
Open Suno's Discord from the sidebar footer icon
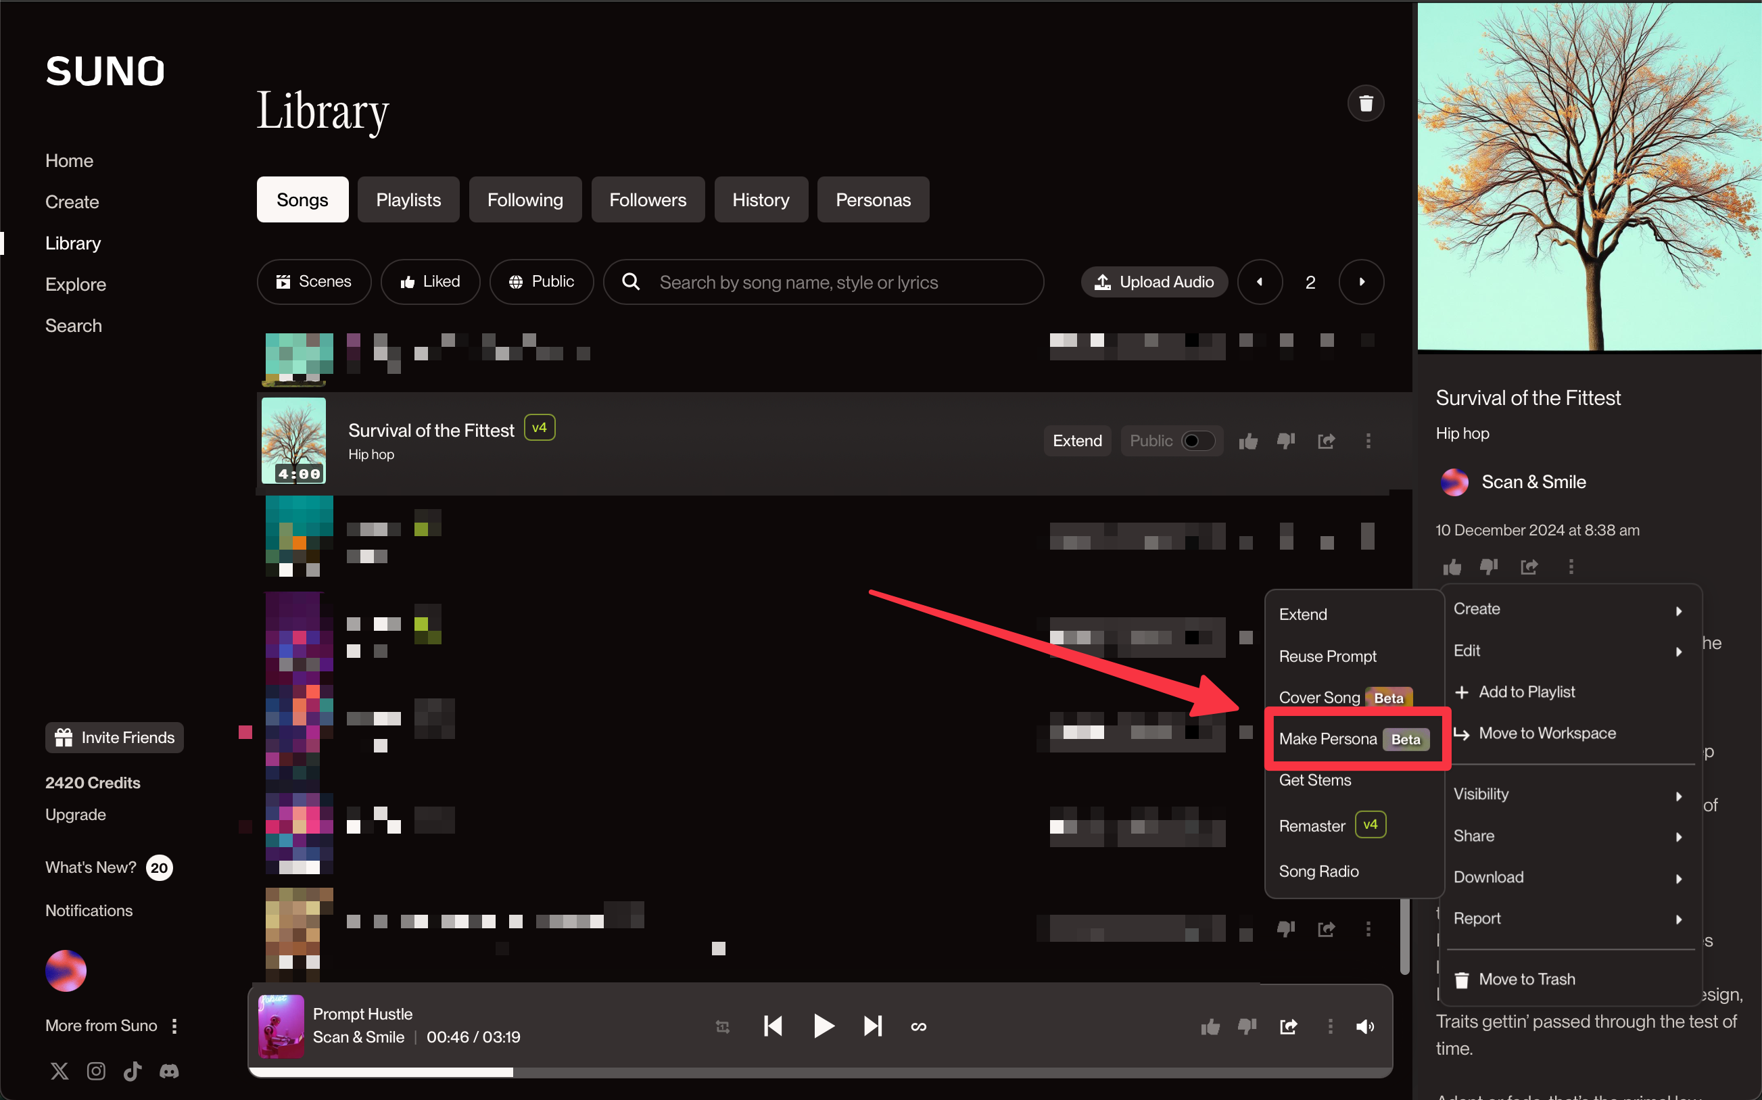point(170,1071)
